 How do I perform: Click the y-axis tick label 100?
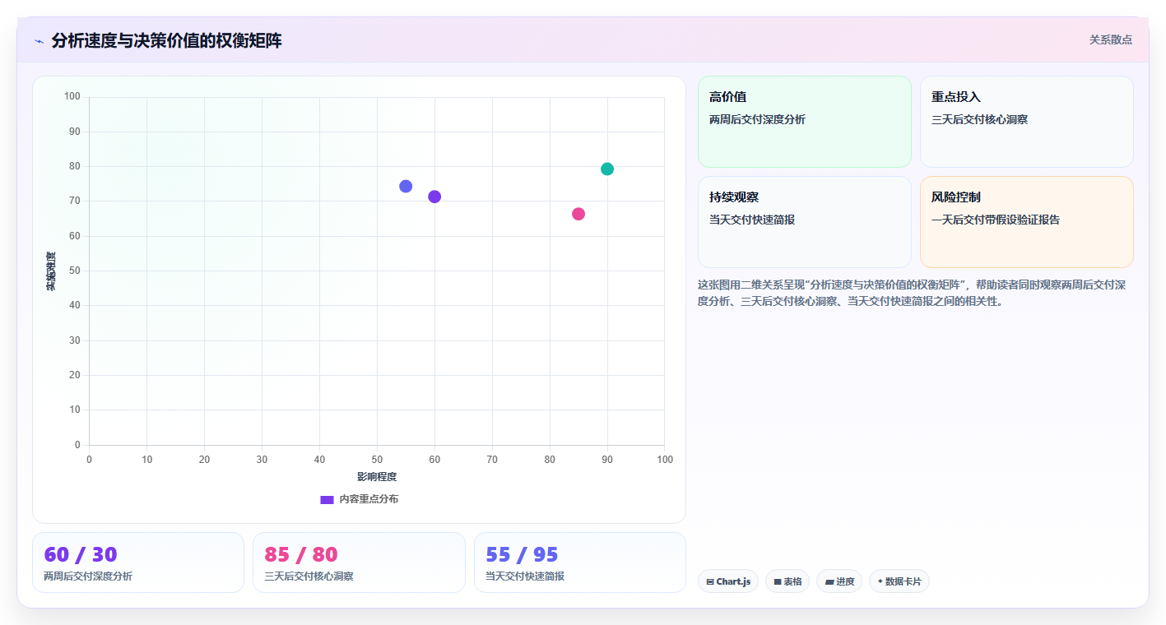(x=72, y=97)
